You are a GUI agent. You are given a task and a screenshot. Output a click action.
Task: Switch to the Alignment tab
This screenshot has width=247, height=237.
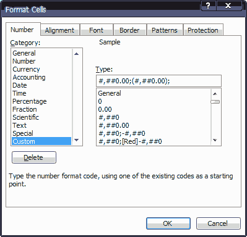(x=59, y=30)
